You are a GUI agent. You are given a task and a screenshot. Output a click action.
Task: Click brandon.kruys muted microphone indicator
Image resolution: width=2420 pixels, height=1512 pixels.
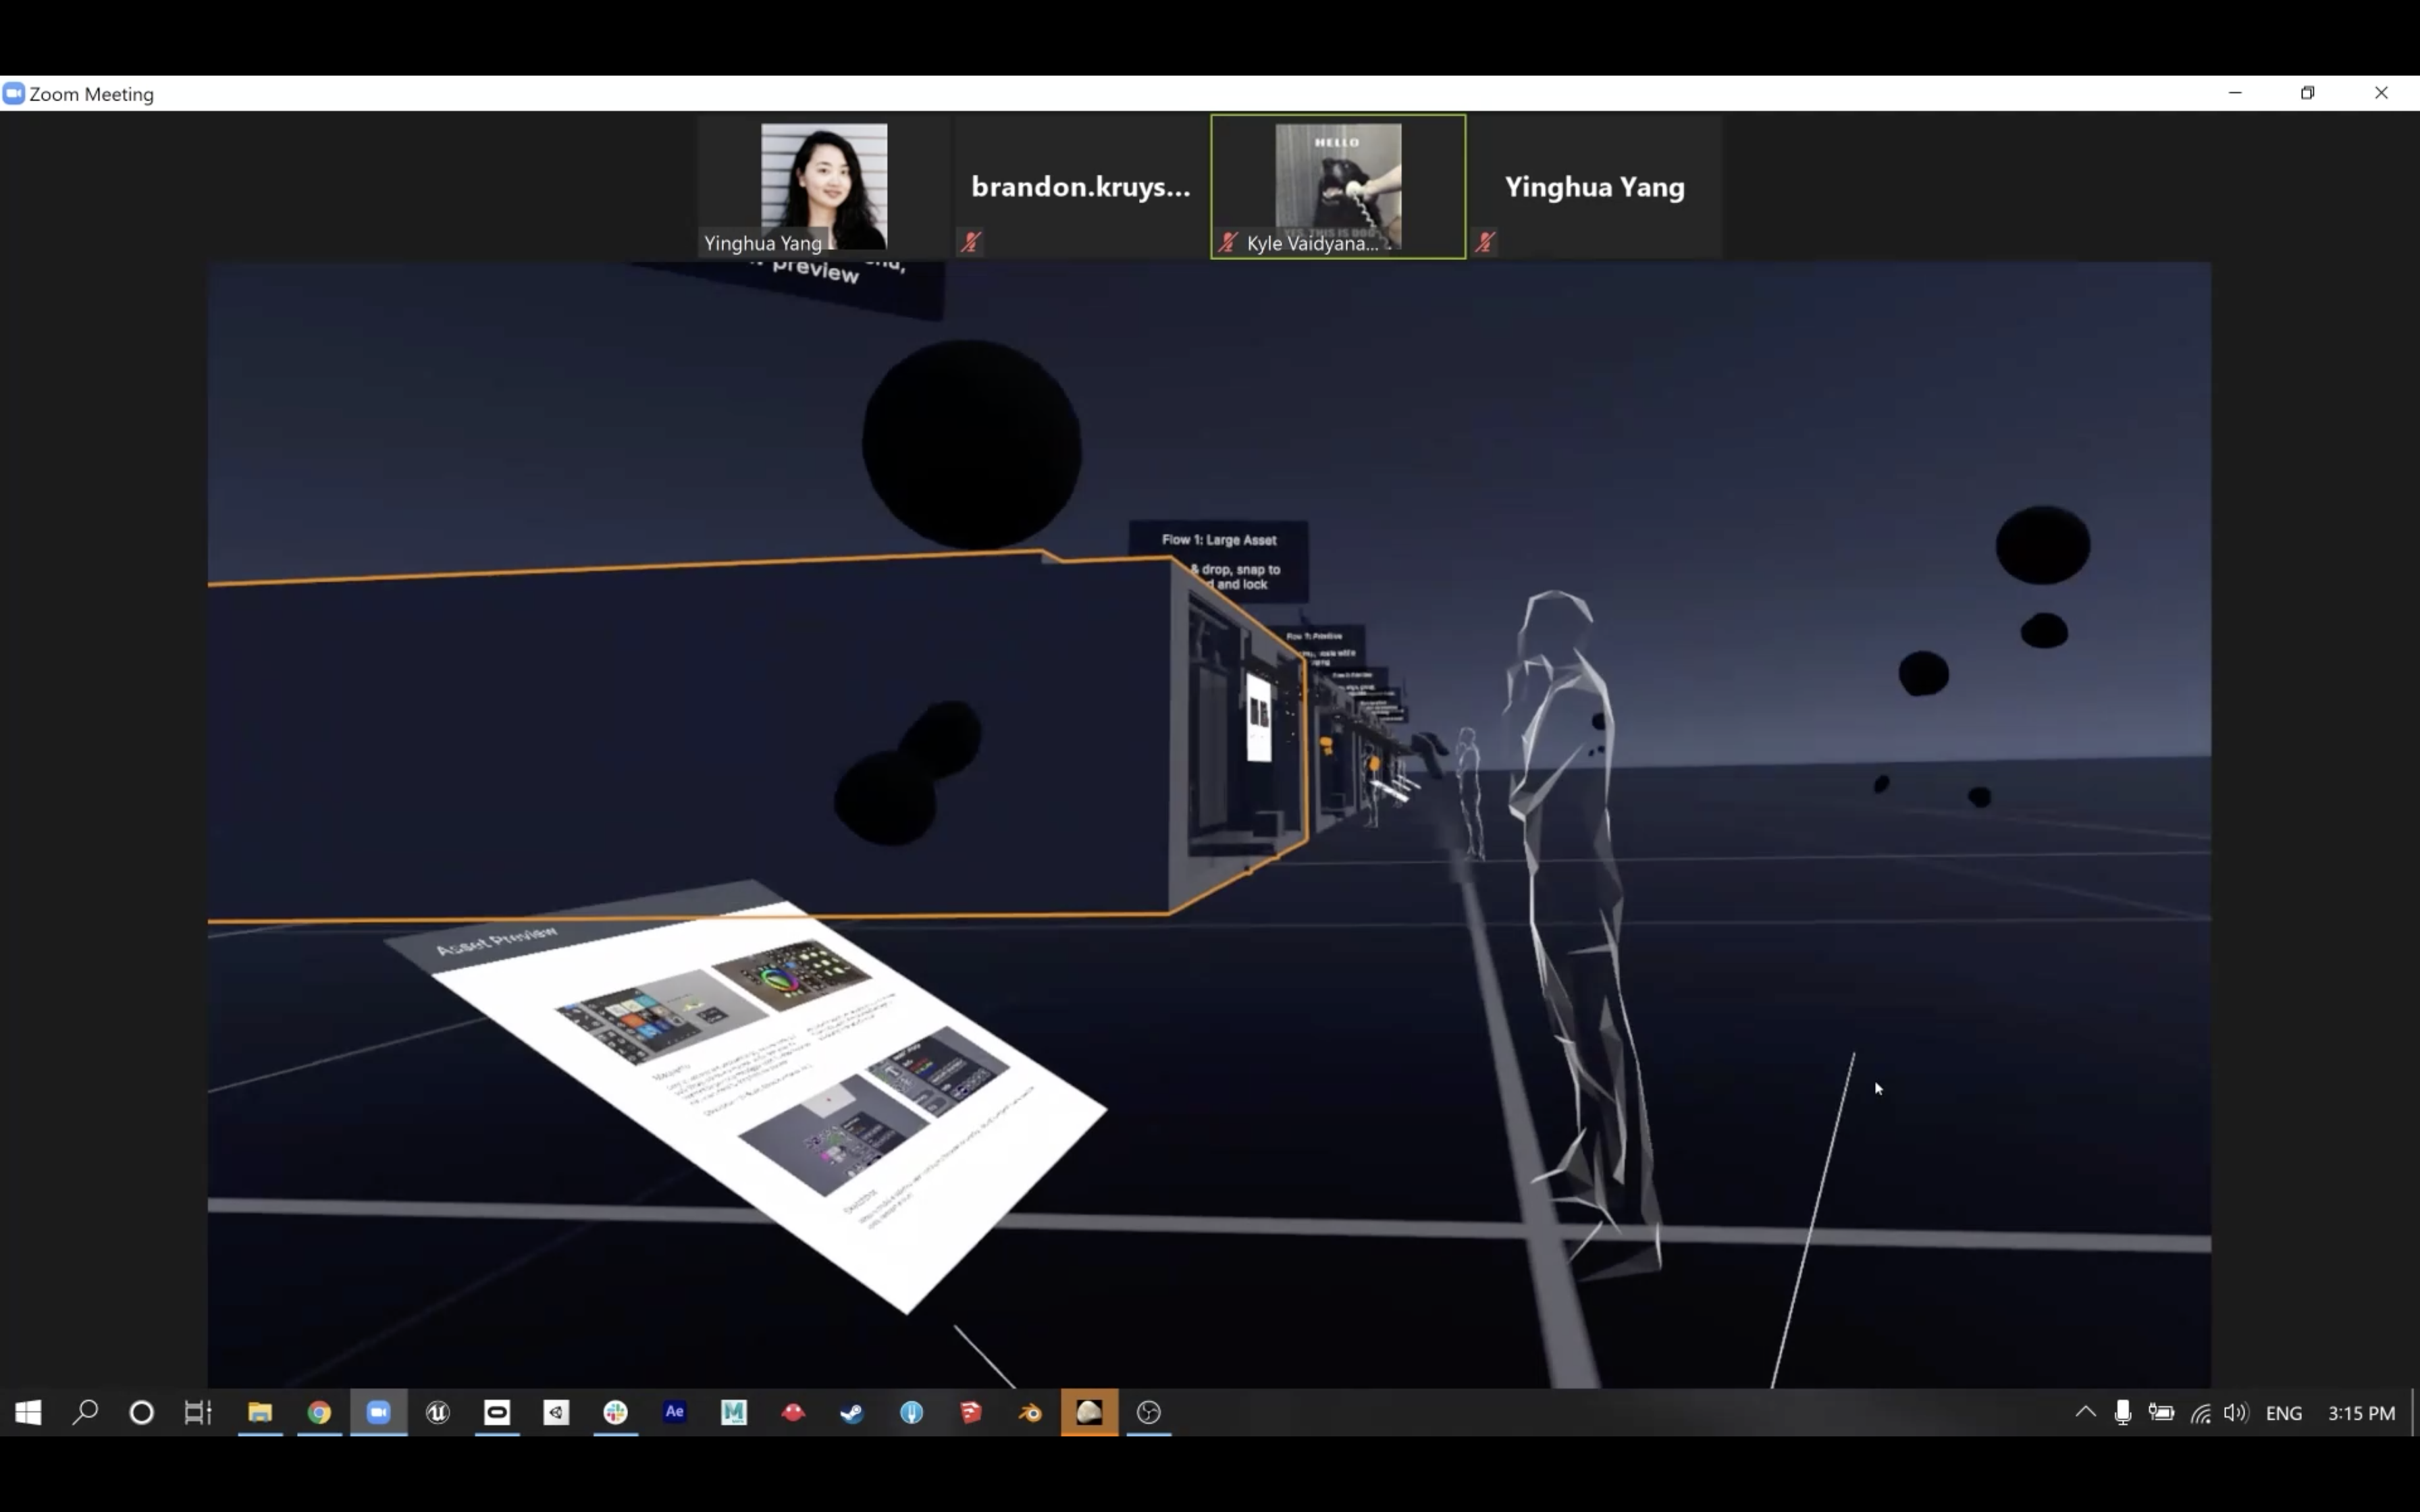(971, 242)
